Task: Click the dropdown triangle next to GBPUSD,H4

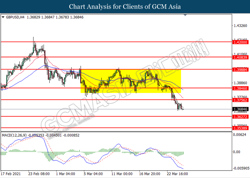Action: [3, 17]
